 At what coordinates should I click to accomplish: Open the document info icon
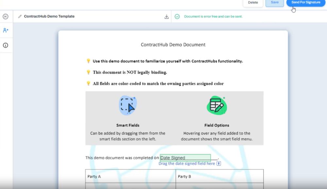pos(6,45)
